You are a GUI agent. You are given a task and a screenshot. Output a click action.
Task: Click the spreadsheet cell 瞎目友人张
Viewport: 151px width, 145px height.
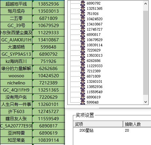click(16, 119)
